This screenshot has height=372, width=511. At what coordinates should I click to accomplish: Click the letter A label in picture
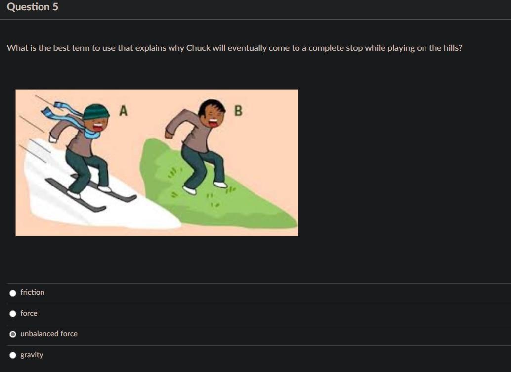coord(123,111)
